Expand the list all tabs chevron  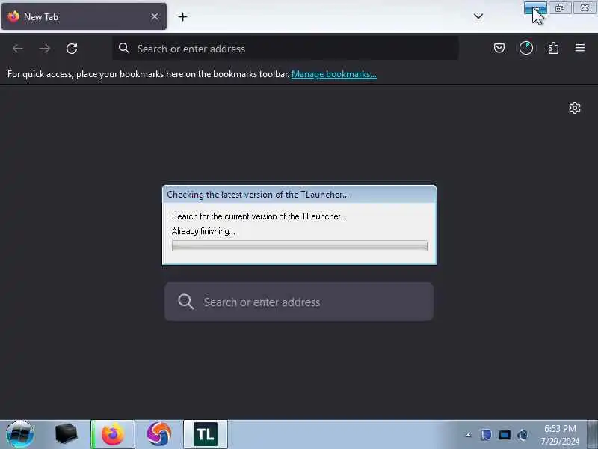pyautogui.click(x=478, y=16)
